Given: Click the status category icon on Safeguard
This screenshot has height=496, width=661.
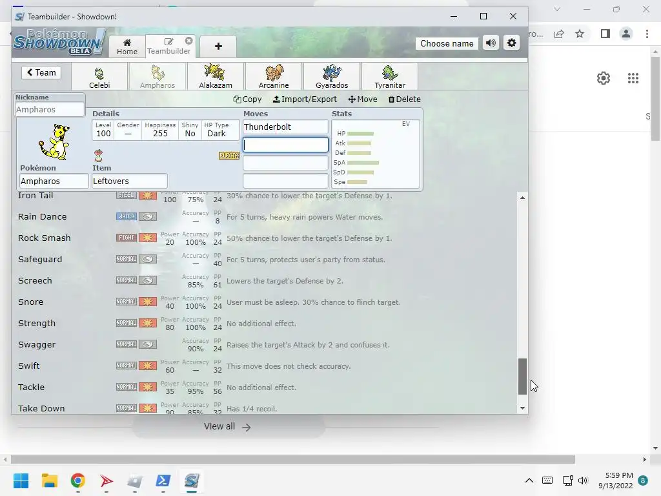Looking at the screenshot, I should tap(148, 259).
